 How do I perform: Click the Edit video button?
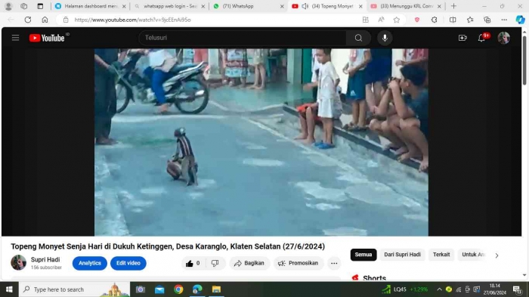(x=128, y=263)
